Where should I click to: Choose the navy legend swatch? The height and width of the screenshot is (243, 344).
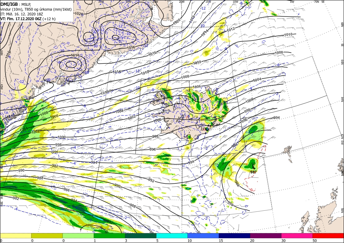click(x=235, y=235)
